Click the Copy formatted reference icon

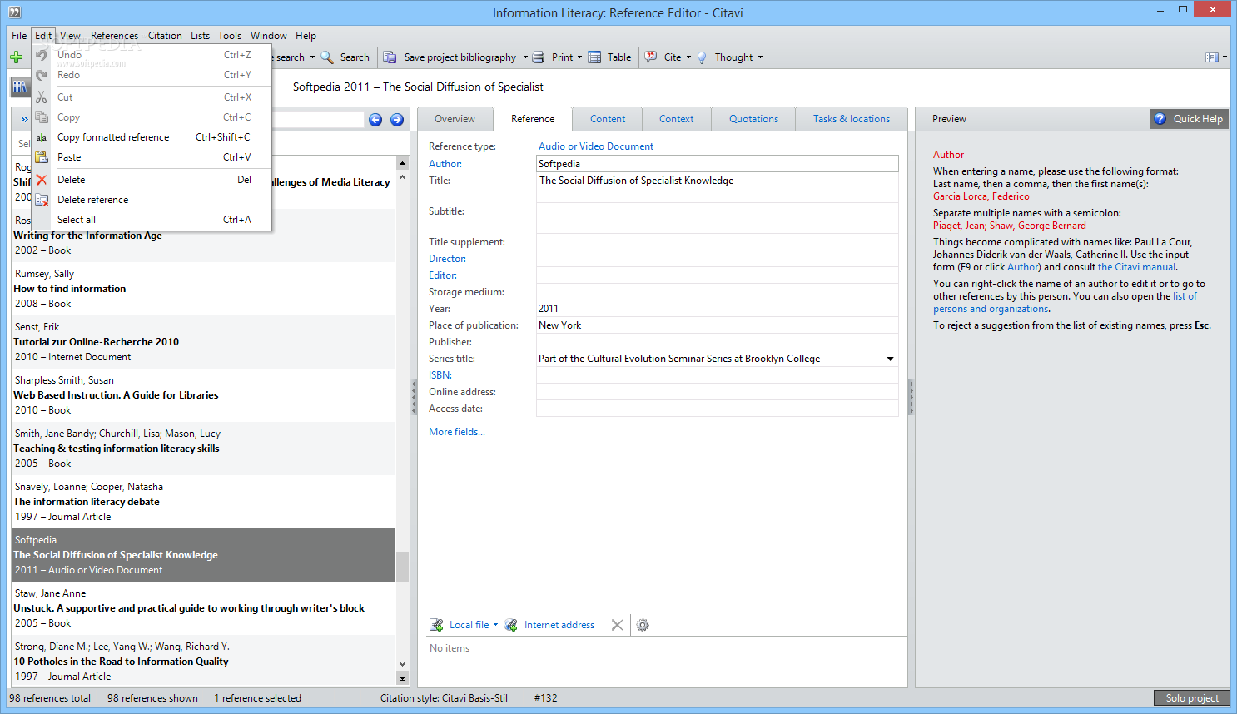42,137
